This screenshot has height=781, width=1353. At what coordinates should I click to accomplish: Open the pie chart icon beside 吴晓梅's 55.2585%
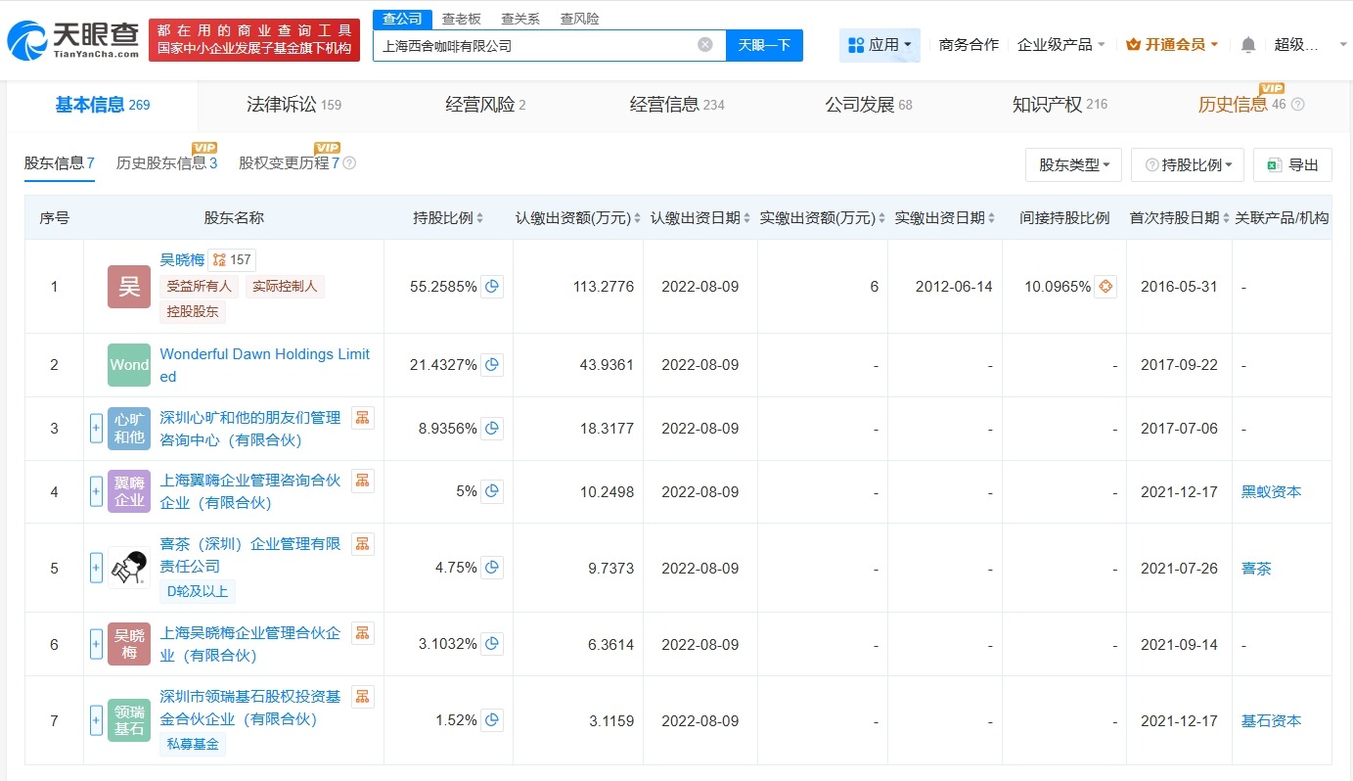(x=492, y=287)
